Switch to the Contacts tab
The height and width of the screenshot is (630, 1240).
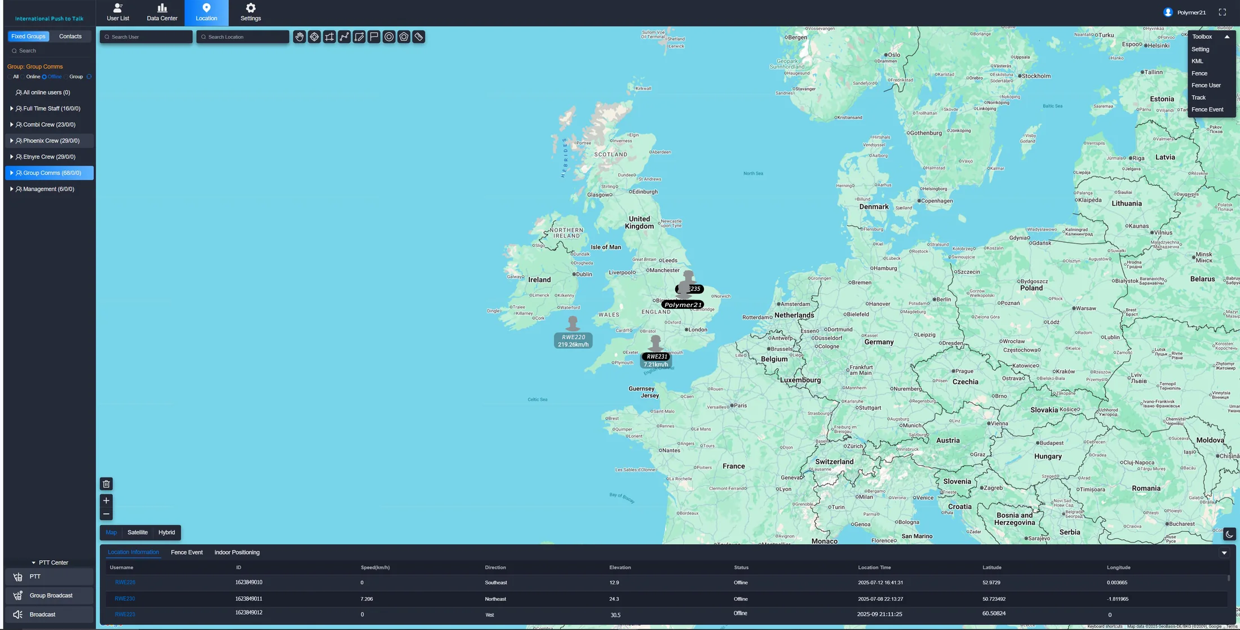pyautogui.click(x=70, y=36)
